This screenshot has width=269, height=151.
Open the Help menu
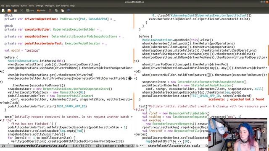pyautogui.click(x=72, y=5)
